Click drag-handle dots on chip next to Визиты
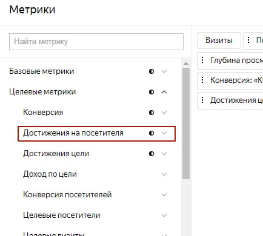263x236 pixels. [248, 40]
